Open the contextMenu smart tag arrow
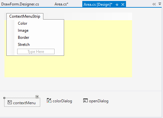 tap(37, 97)
